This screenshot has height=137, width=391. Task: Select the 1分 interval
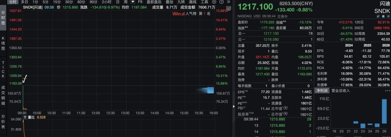35,2
